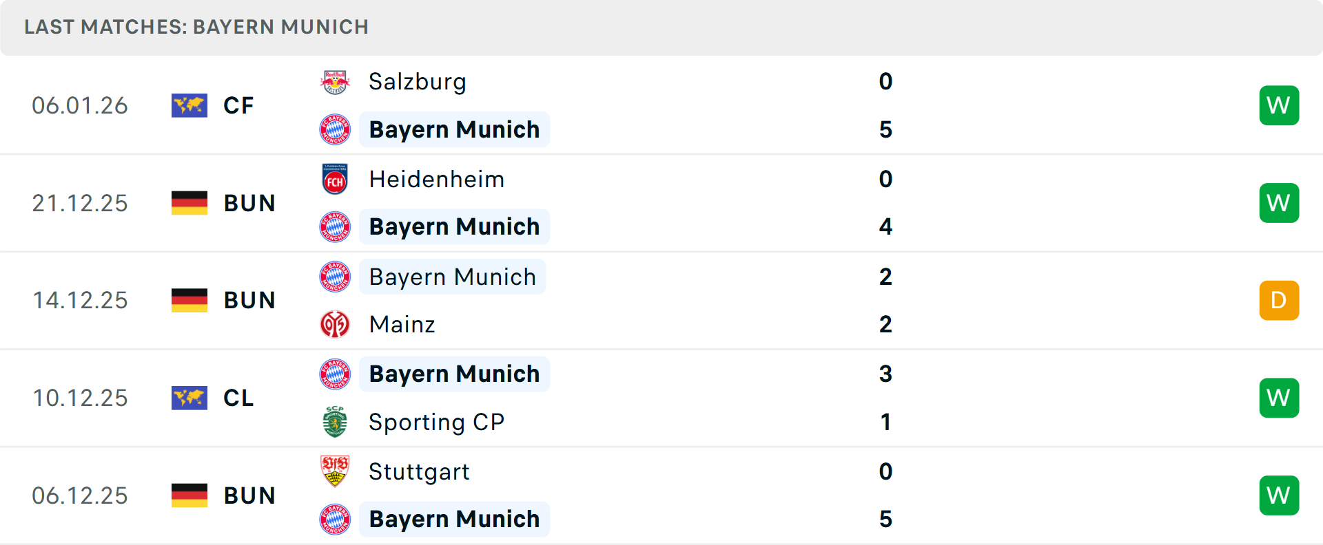Select the 14.12.25 match date

coord(80,301)
